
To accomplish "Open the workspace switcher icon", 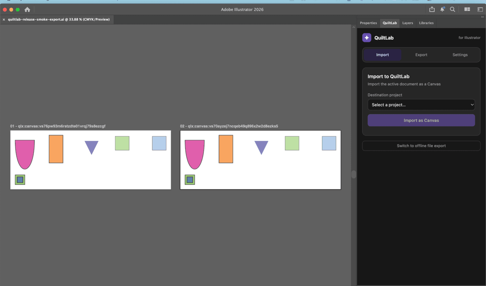I will click(x=480, y=9).
